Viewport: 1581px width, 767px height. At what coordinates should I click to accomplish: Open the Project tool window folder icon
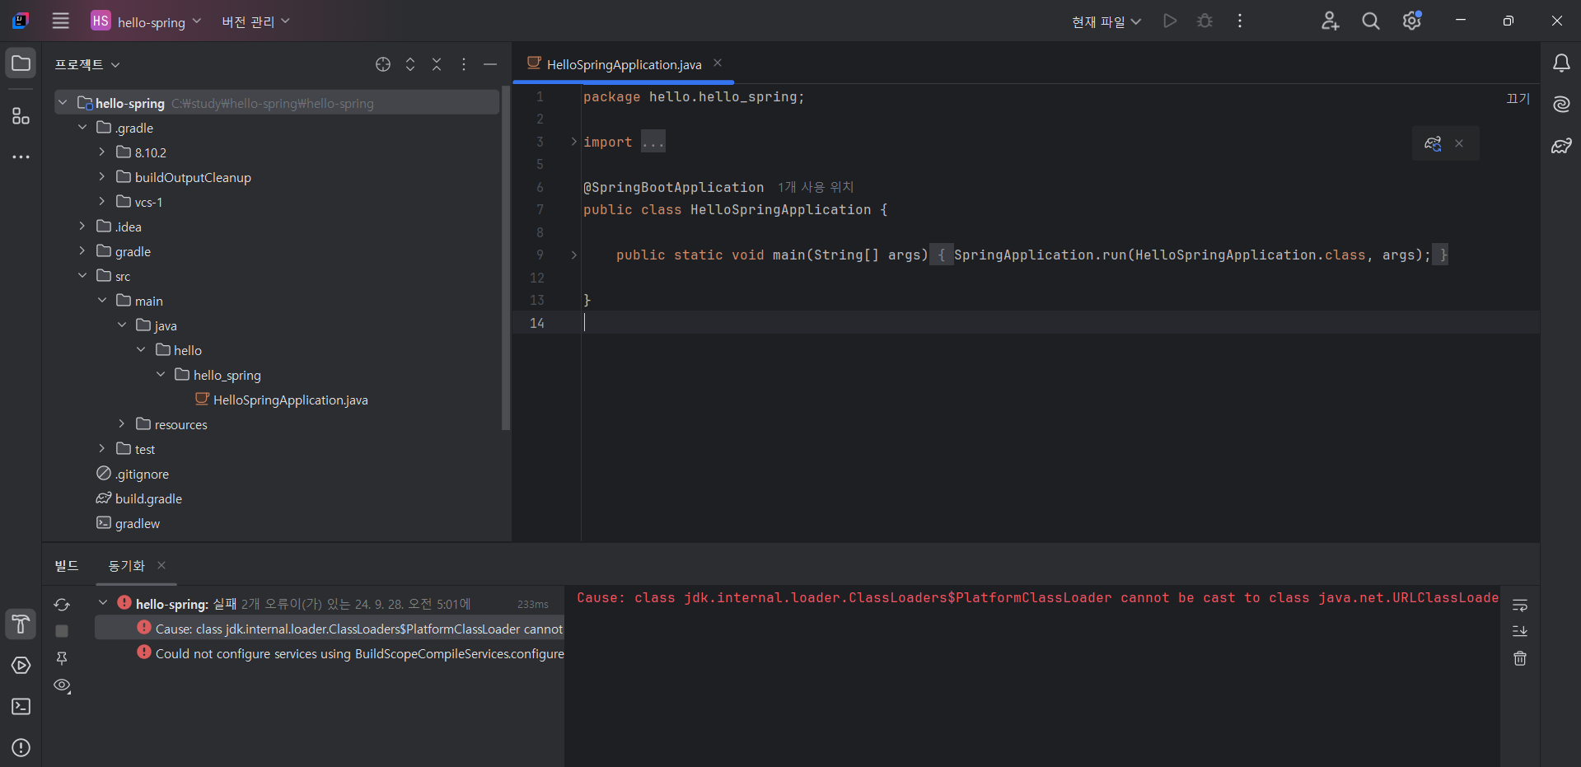pos(21,63)
